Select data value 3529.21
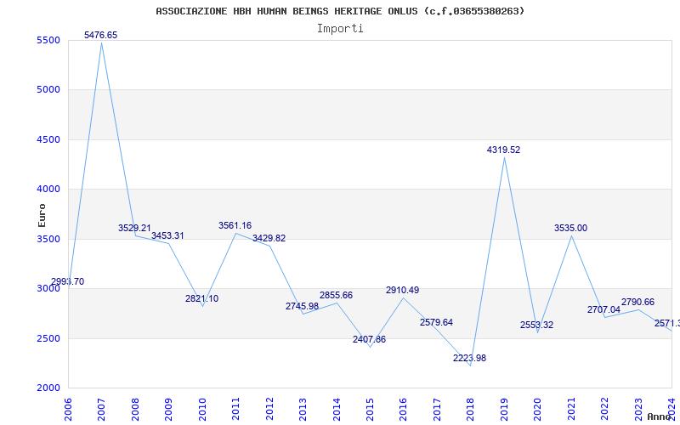 tap(134, 228)
